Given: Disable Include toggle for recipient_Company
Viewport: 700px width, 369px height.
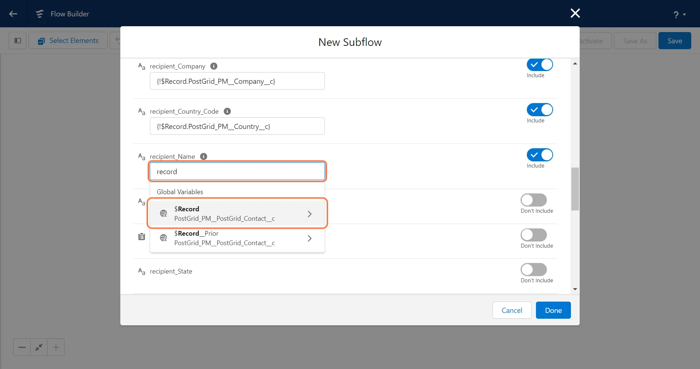Looking at the screenshot, I should [x=540, y=65].
